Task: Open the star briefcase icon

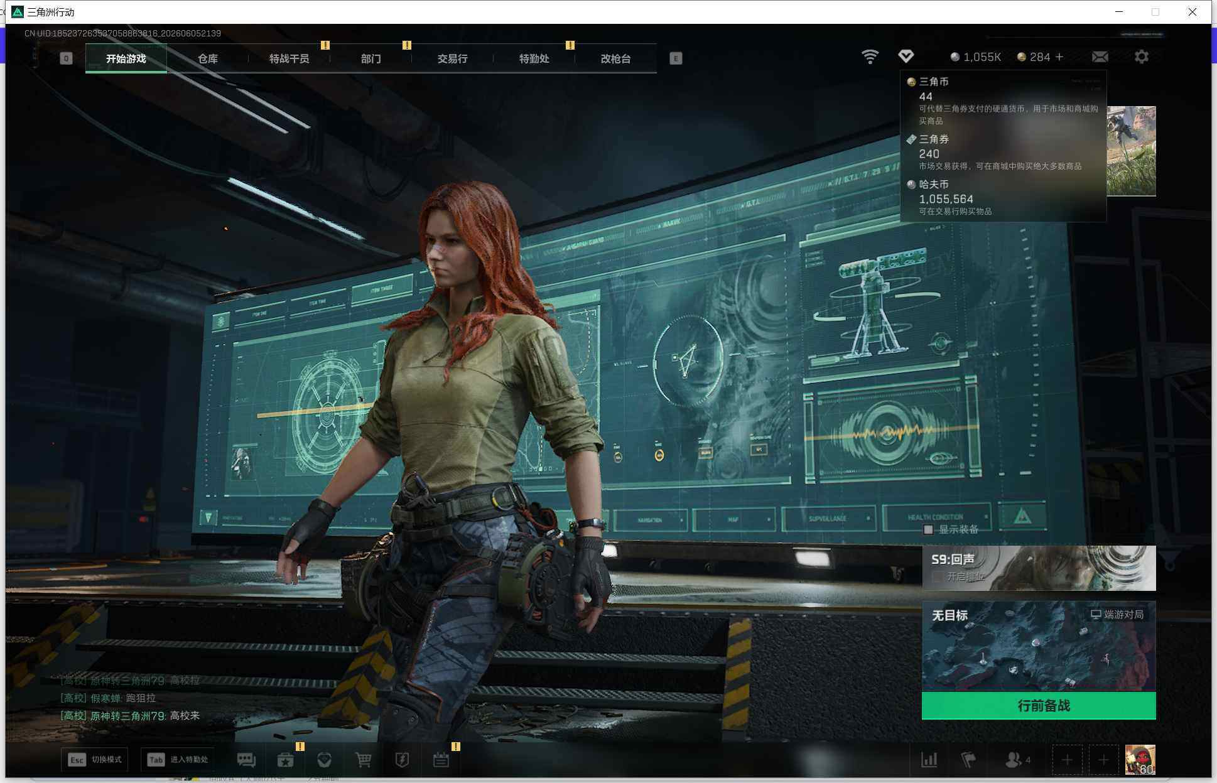Action: point(285,760)
